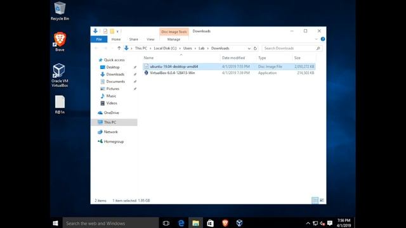Open Quick access in navigation pane

point(114,60)
